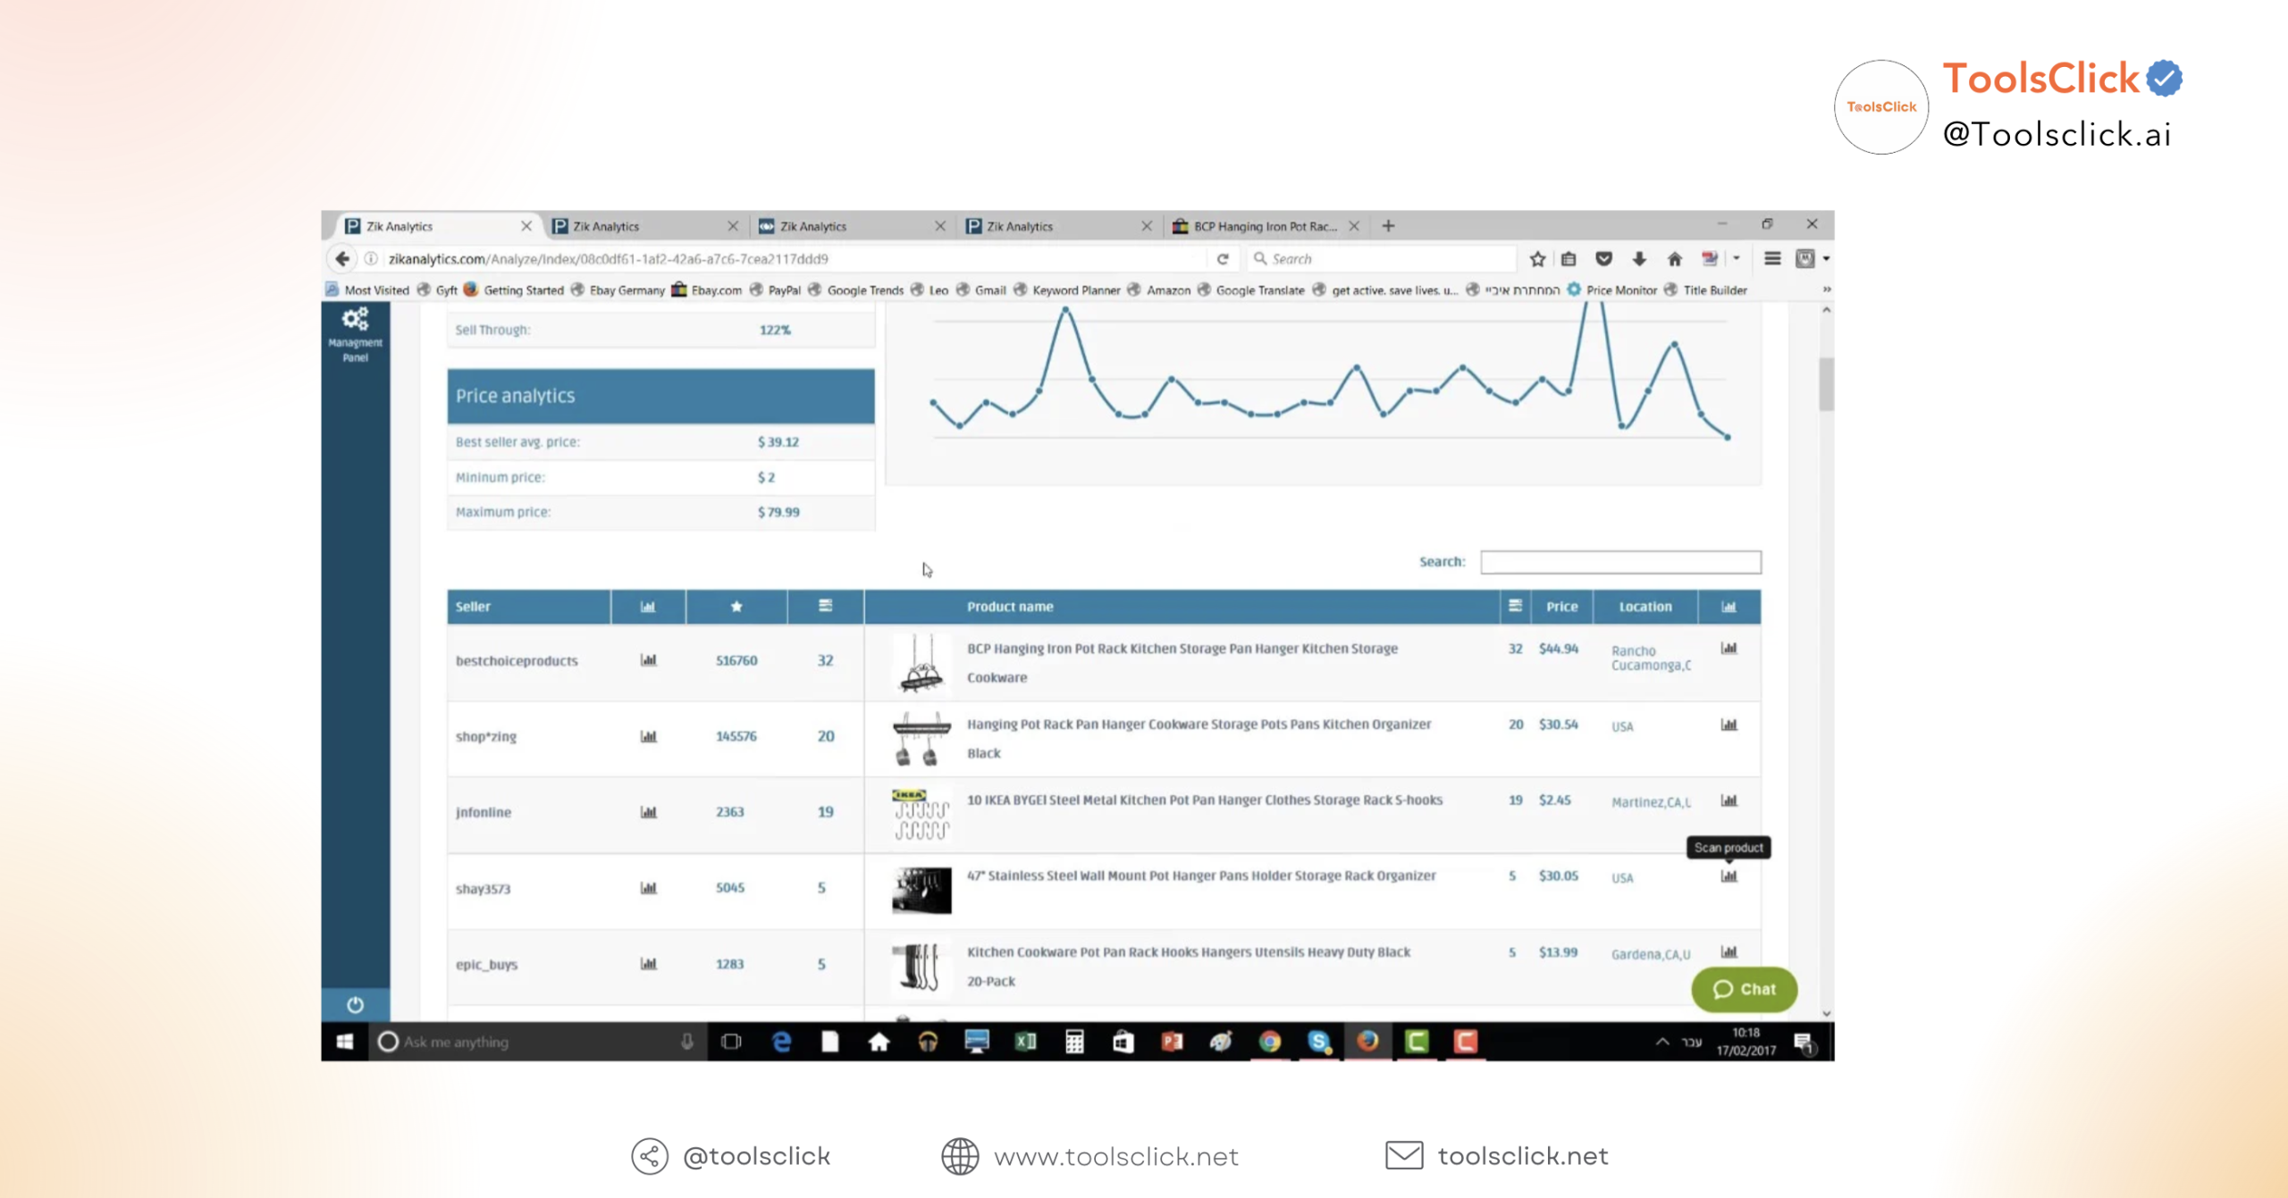Save page to Pocket
This screenshot has height=1198, width=2288.
(x=1603, y=258)
